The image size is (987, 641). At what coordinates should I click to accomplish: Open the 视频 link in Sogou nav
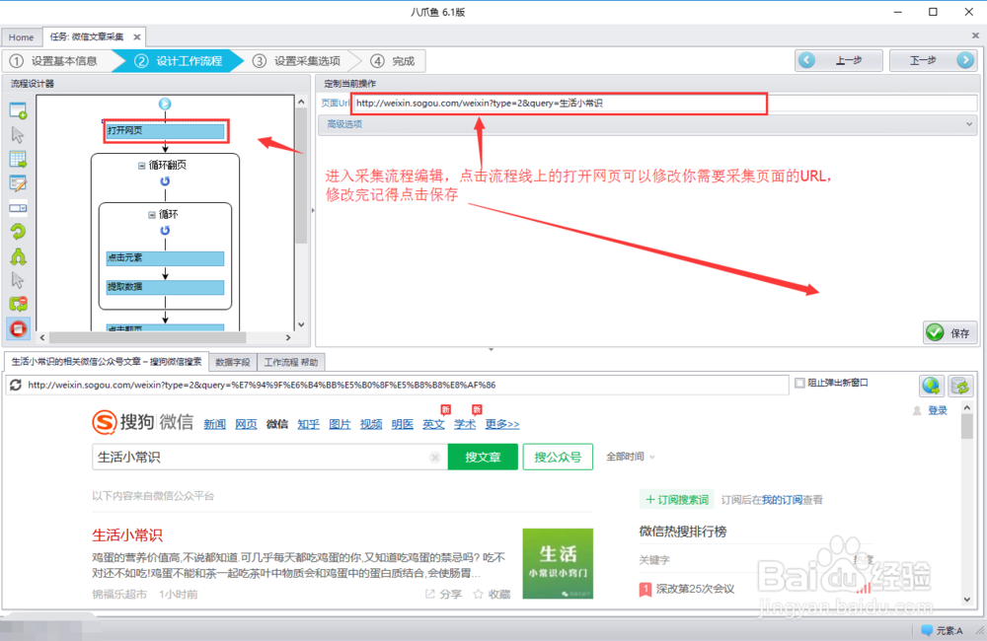tap(371, 424)
